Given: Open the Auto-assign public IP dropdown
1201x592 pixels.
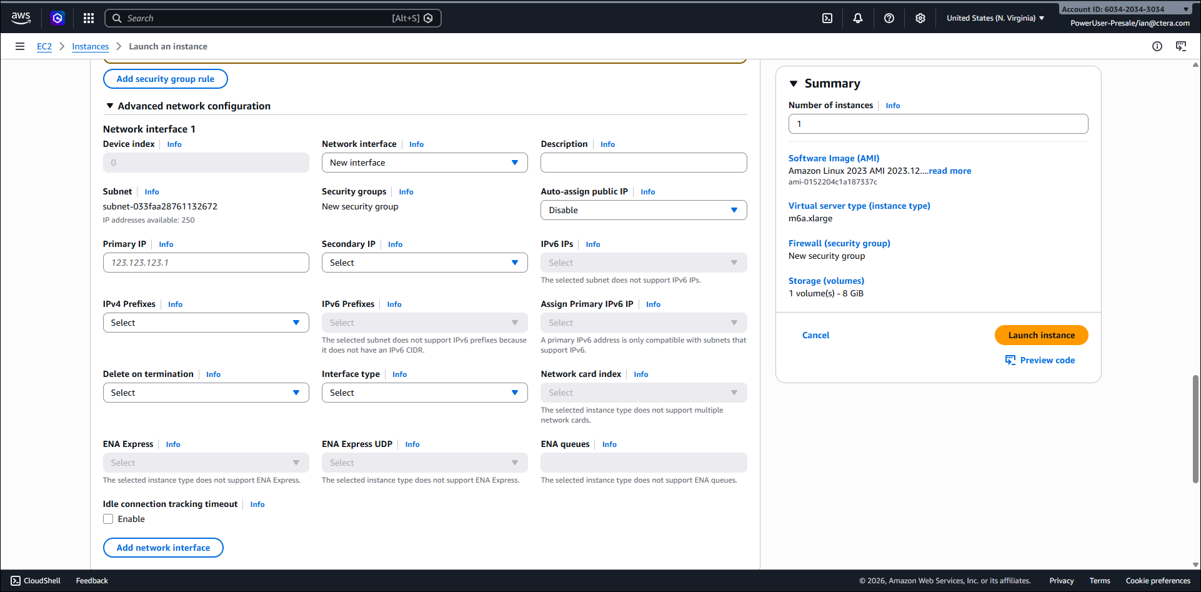Looking at the screenshot, I should tap(644, 210).
